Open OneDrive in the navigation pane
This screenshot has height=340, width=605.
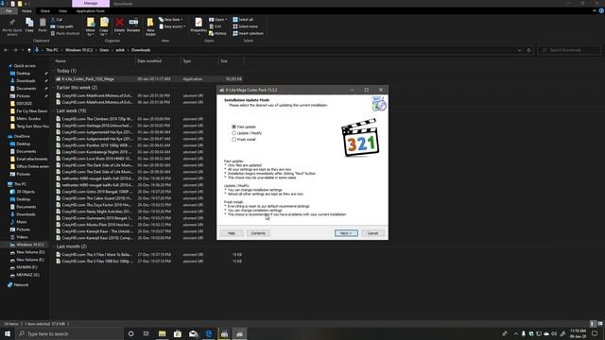[21, 136]
